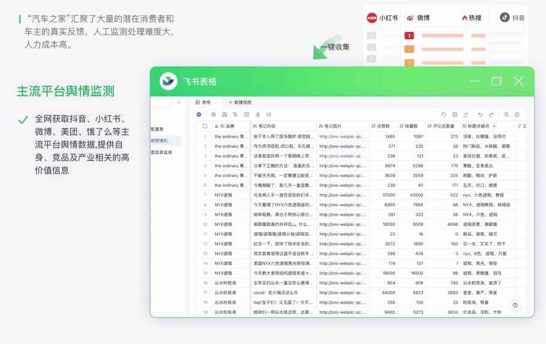This screenshot has height=344, width=546.
Task: Click the filter funnel toolbar icon
Action: [x=235, y=114]
